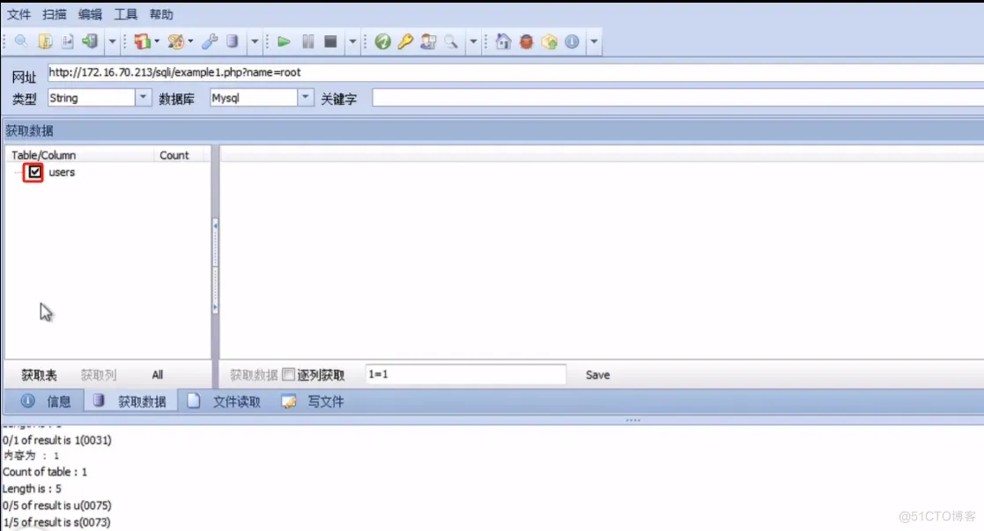Click the vertical splitter collapse handle
This screenshot has width=984, height=531.
tap(215, 266)
